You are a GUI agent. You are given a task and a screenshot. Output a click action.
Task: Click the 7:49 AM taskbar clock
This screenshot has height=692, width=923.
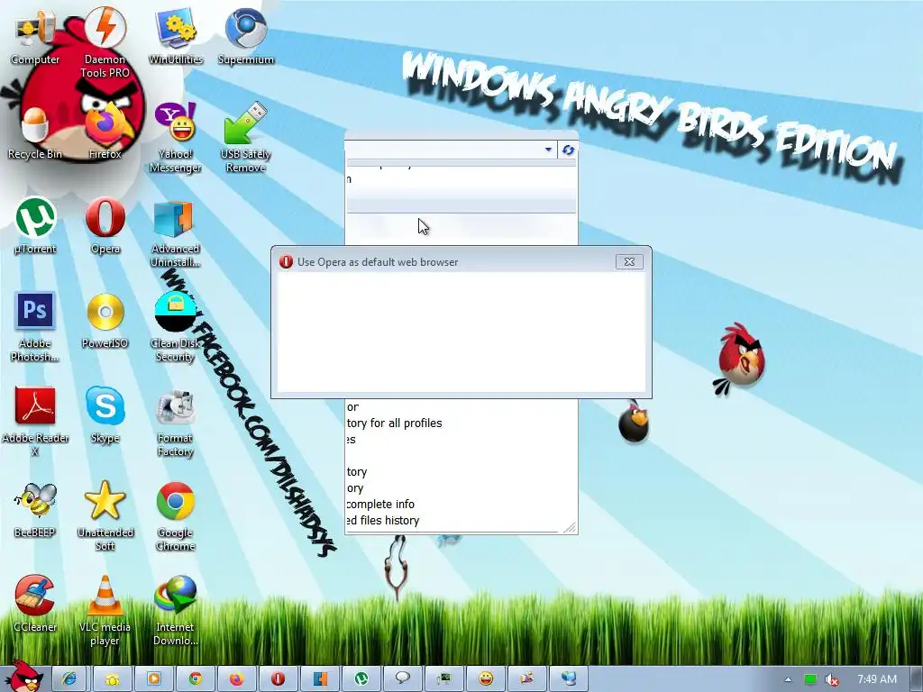pos(876,679)
